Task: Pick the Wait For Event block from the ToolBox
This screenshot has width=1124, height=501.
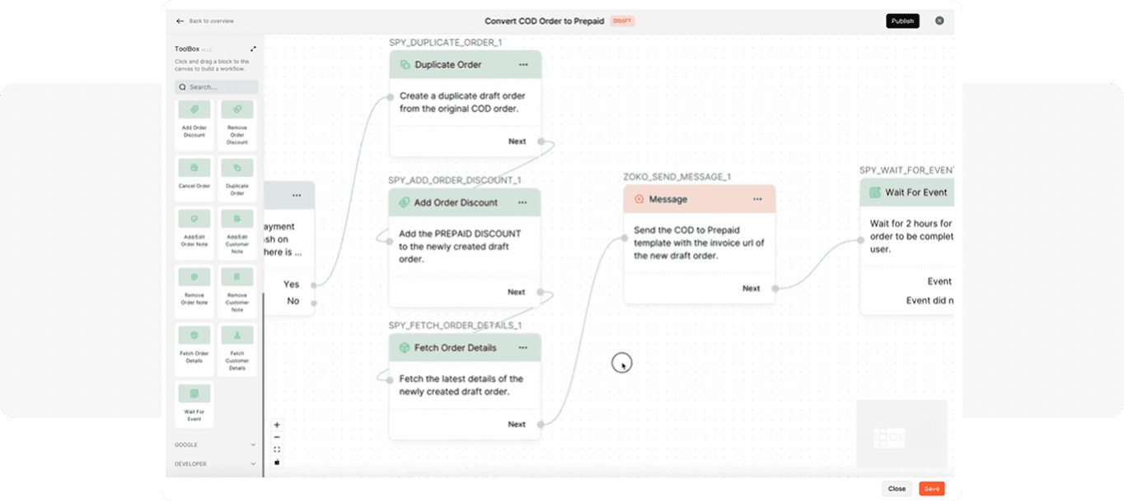Action: 194,403
